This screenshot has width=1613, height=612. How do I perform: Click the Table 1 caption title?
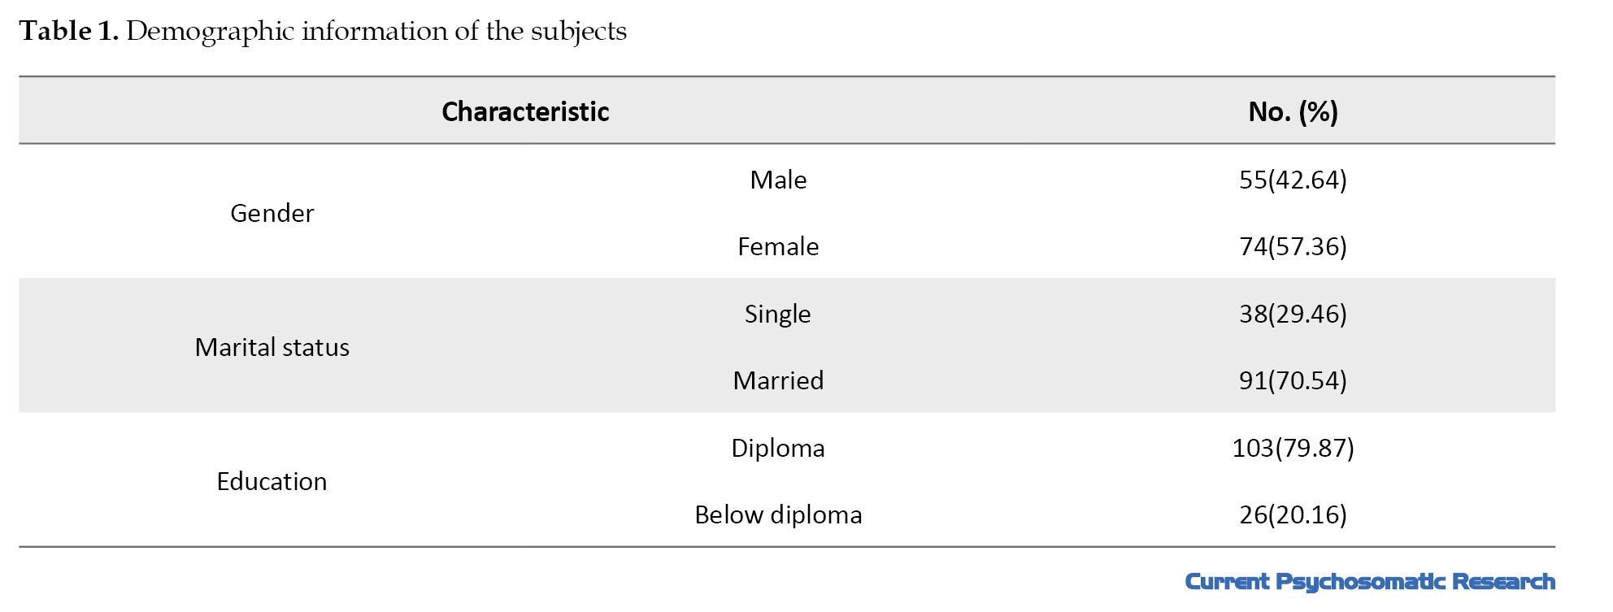[x=323, y=31]
